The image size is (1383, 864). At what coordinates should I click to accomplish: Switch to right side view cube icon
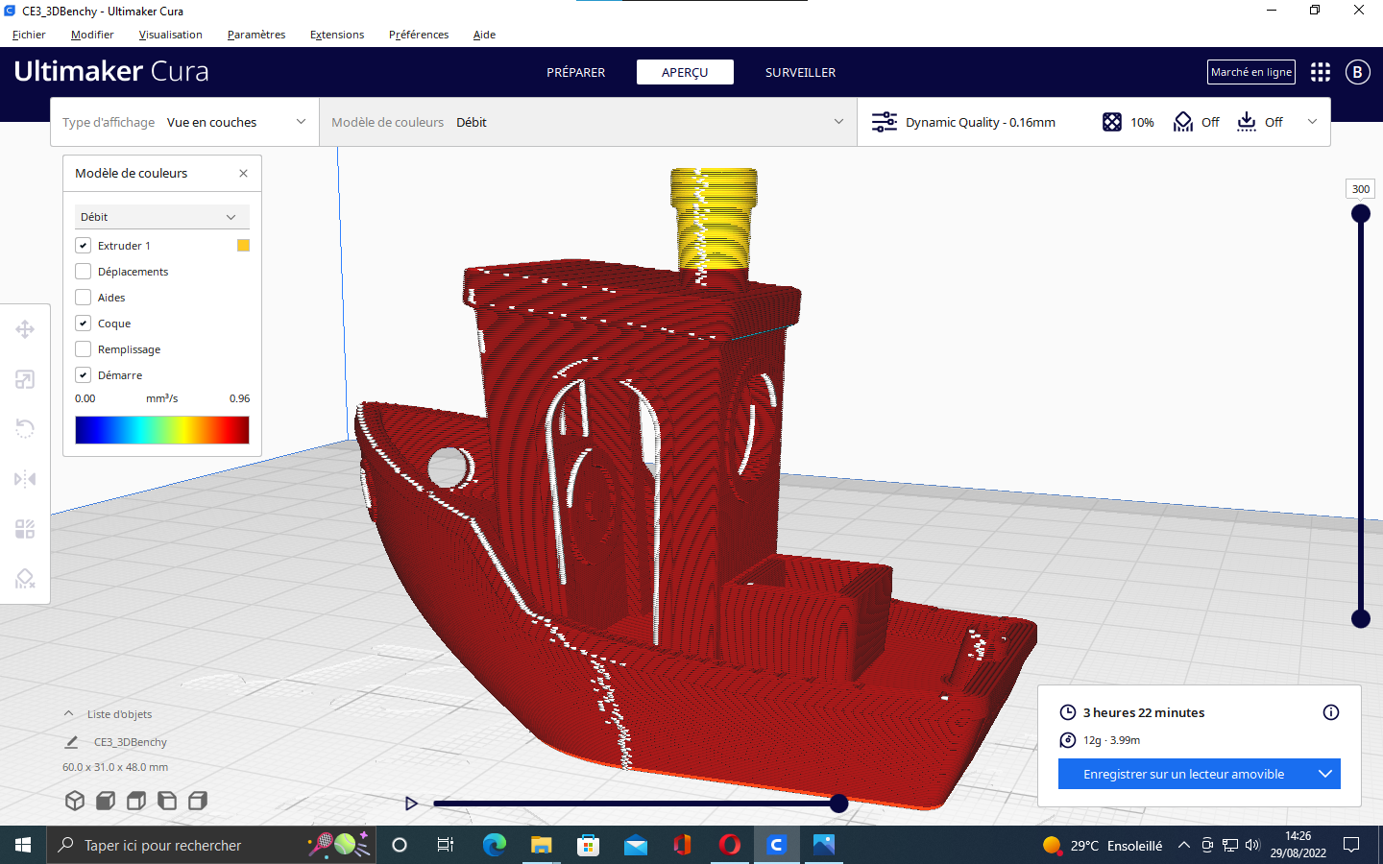pos(198,801)
